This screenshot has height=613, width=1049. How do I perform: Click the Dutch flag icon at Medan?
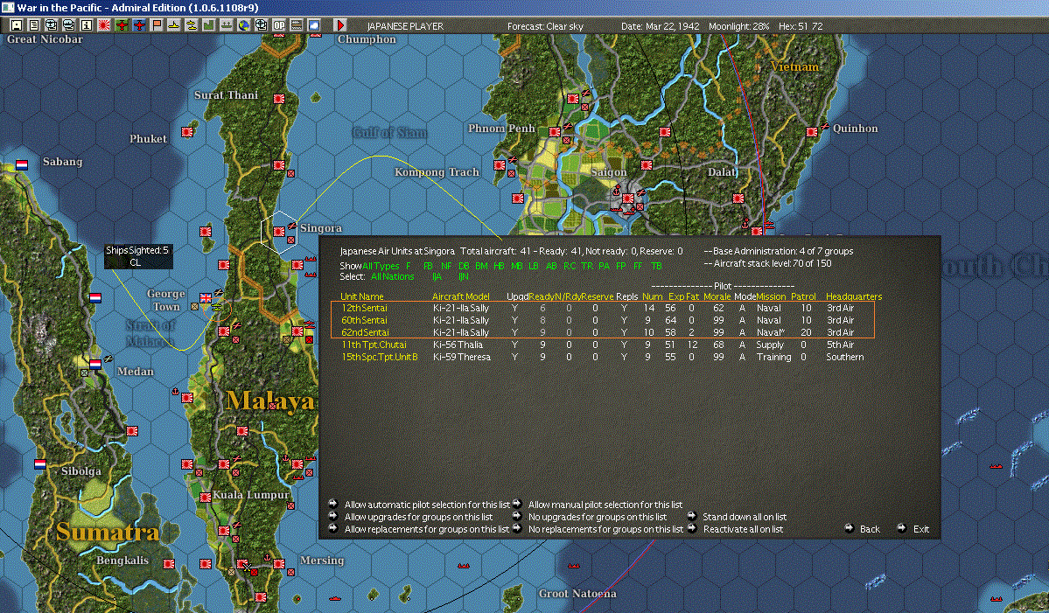click(x=95, y=365)
